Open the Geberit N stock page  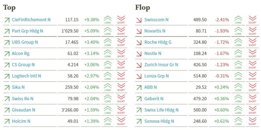click(154, 99)
